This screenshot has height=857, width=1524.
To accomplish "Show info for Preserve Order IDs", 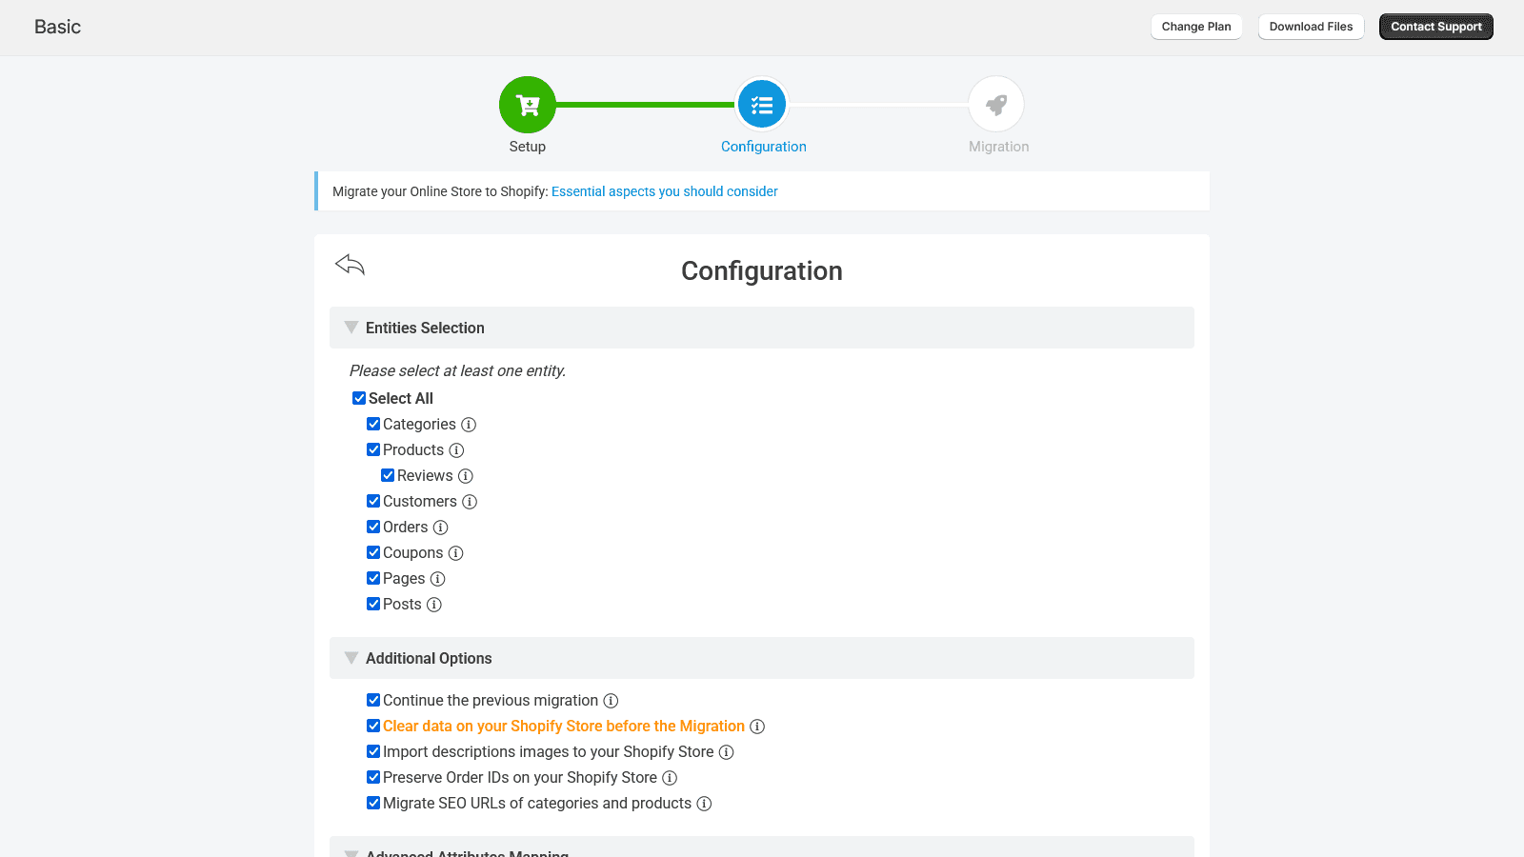I will pos(670,778).
